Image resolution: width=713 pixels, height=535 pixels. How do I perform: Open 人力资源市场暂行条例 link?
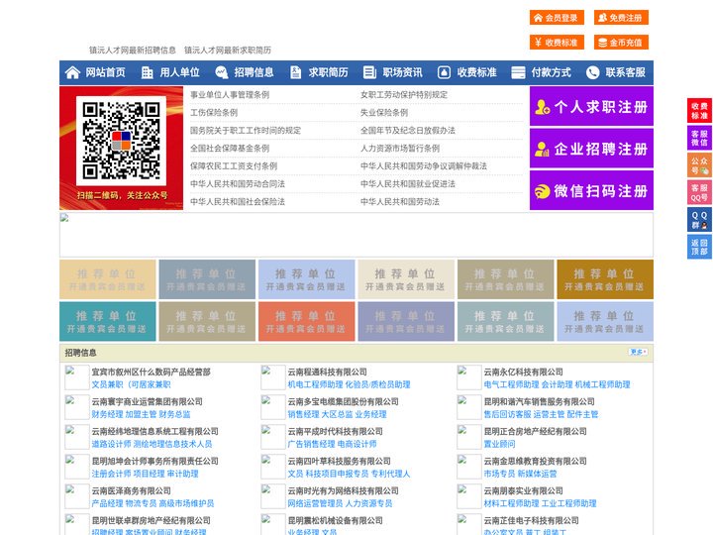(x=400, y=148)
